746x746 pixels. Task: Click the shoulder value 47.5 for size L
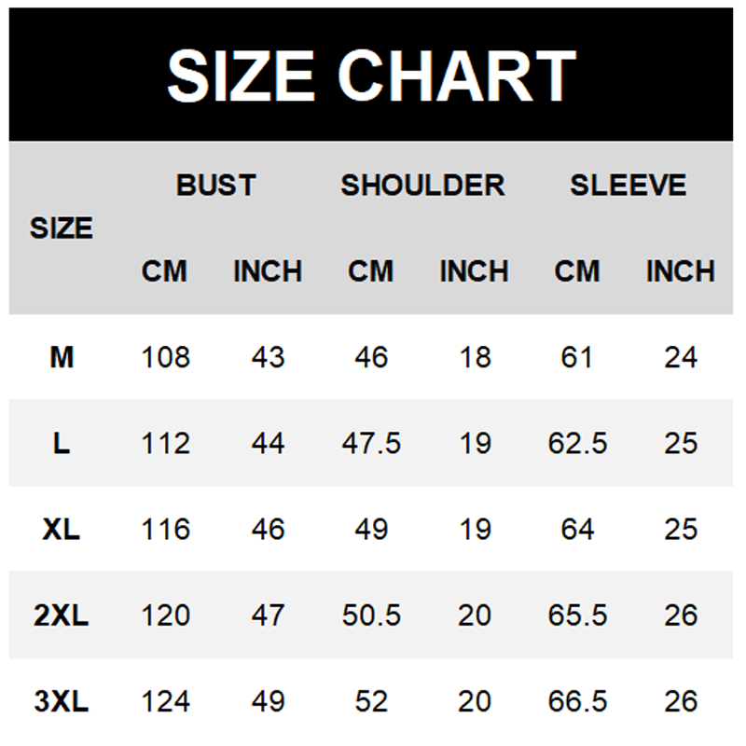371,443
